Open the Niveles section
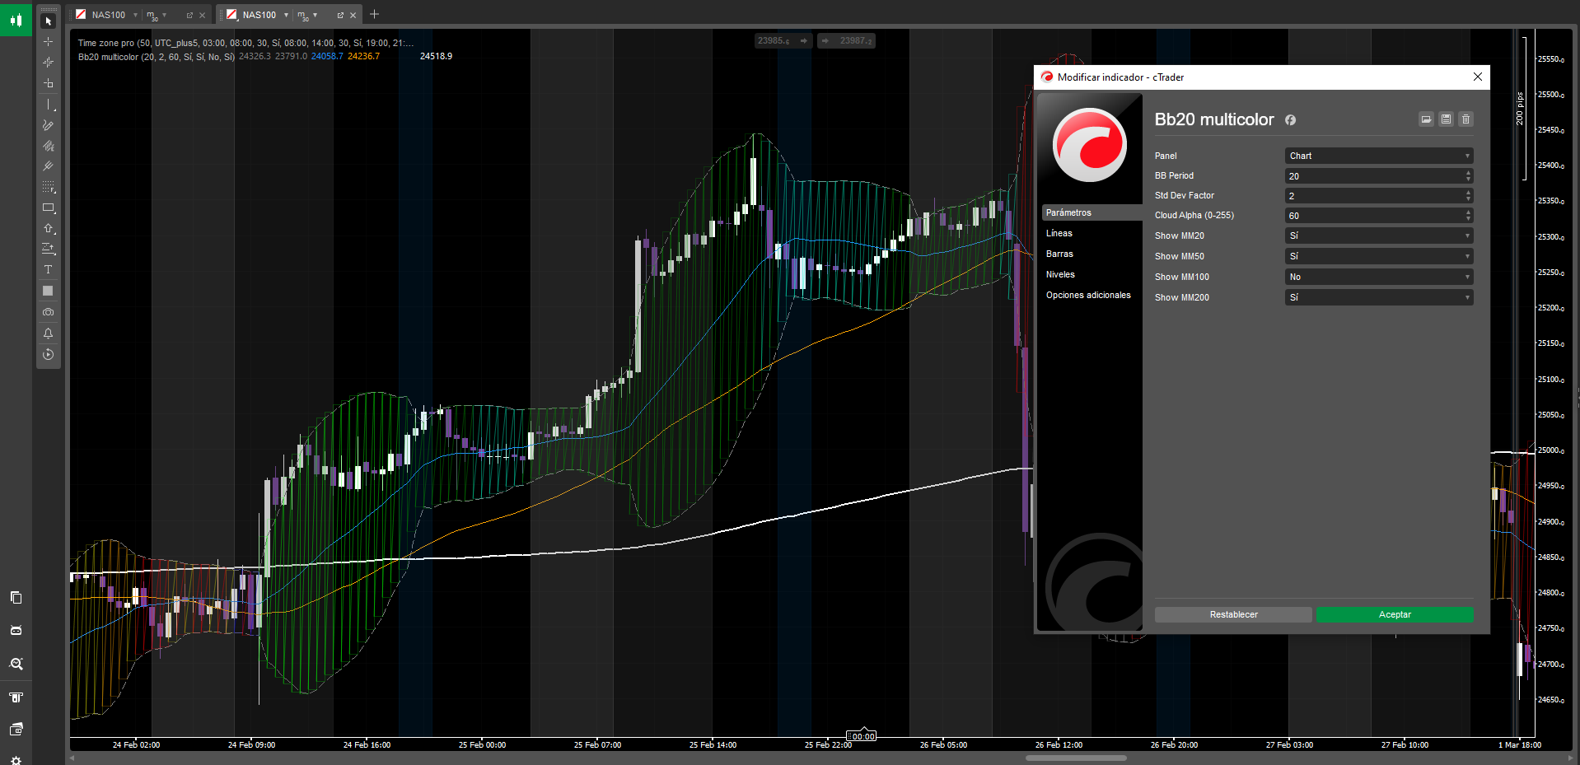This screenshot has width=1580, height=765. click(x=1060, y=274)
